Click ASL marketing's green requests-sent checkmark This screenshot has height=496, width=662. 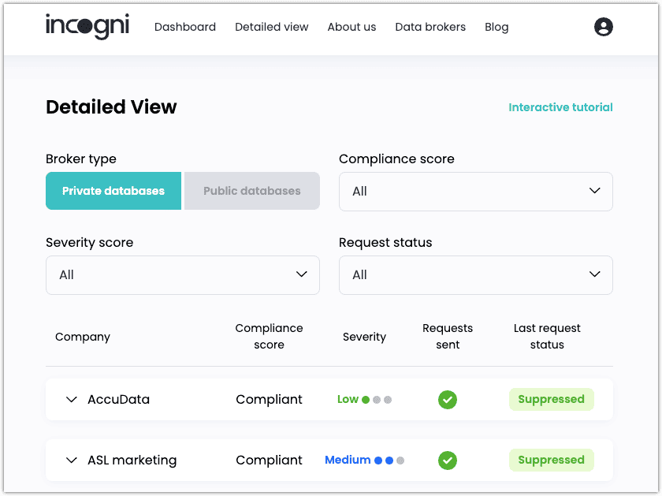[x=448, y=461]
